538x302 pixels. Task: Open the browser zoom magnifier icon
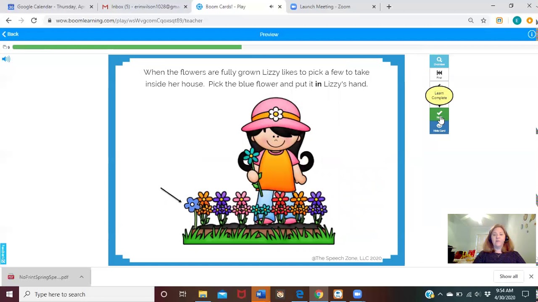471,21
